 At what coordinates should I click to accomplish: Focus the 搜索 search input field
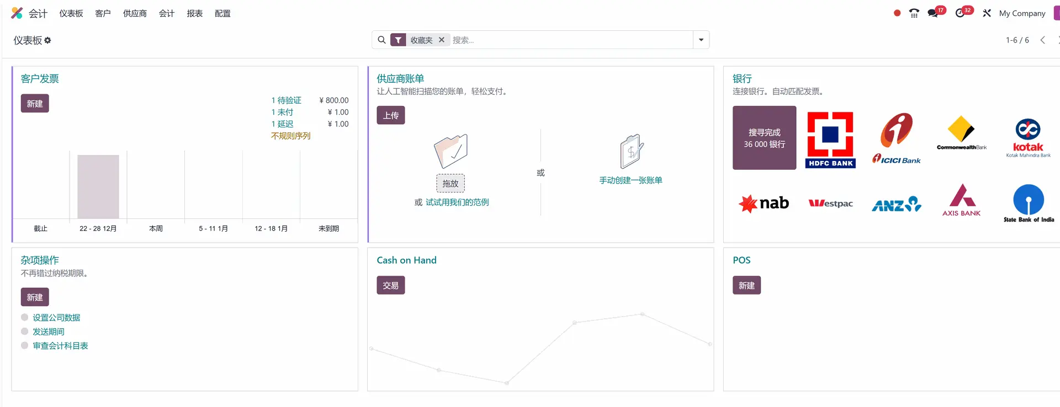(571, 40)
